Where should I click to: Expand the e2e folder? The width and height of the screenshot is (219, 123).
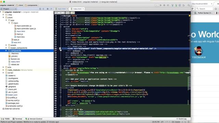click(x=3, y=67)
